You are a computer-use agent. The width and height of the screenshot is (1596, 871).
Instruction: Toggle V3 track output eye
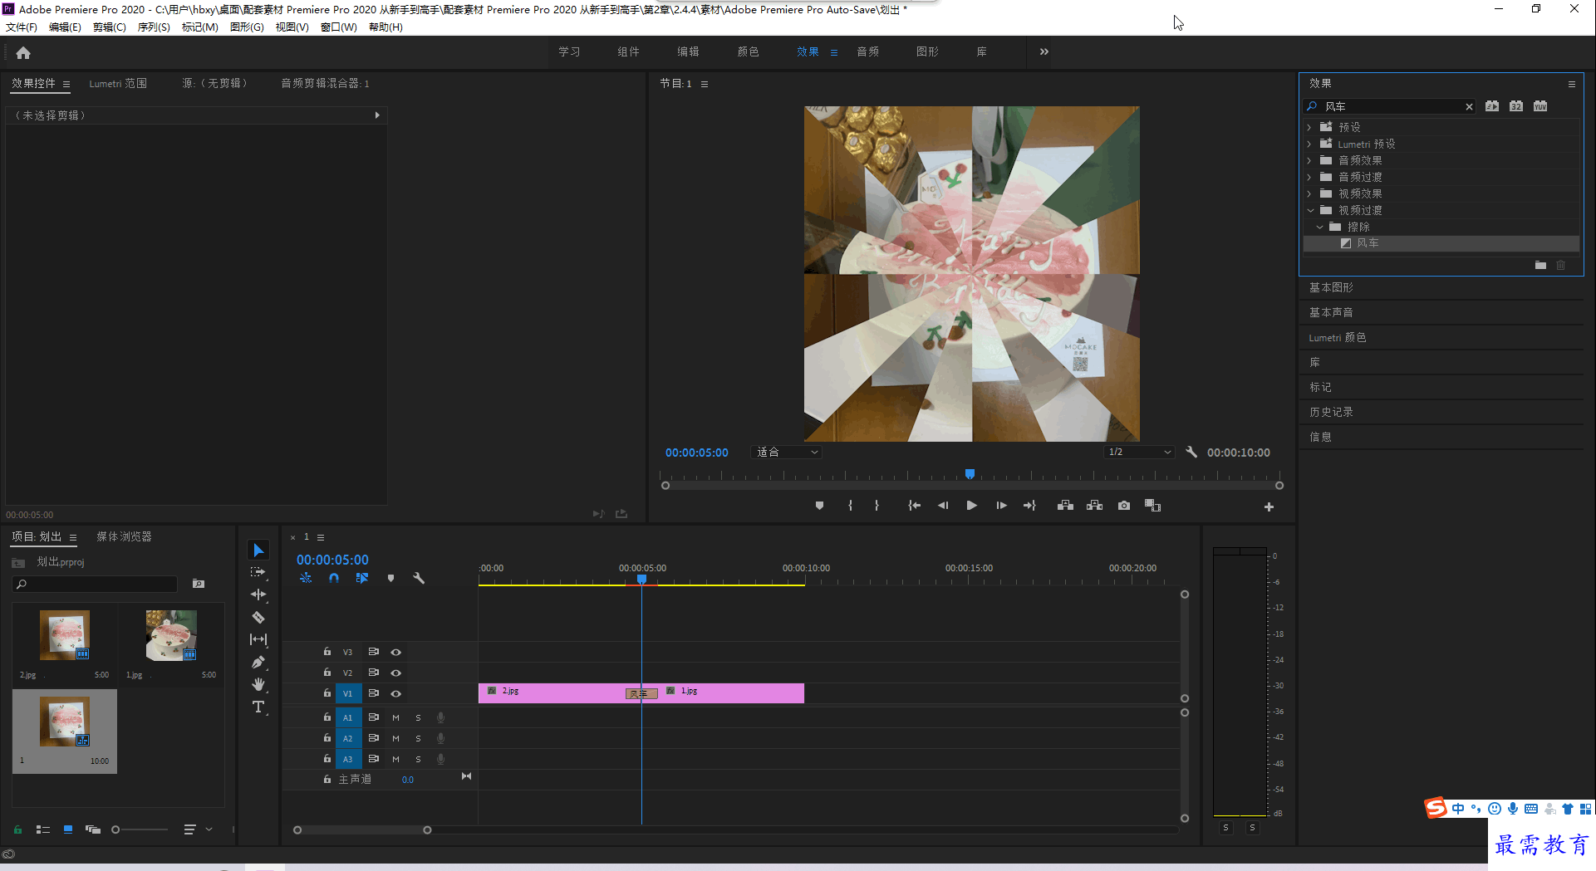[396, 652]
